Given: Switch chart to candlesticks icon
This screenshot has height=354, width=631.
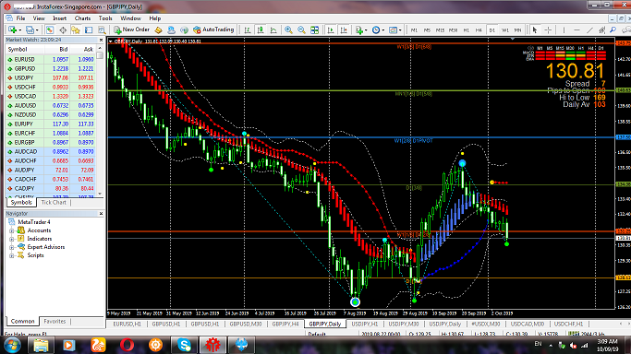Looking at the screenshot, I should coord(261,30).
